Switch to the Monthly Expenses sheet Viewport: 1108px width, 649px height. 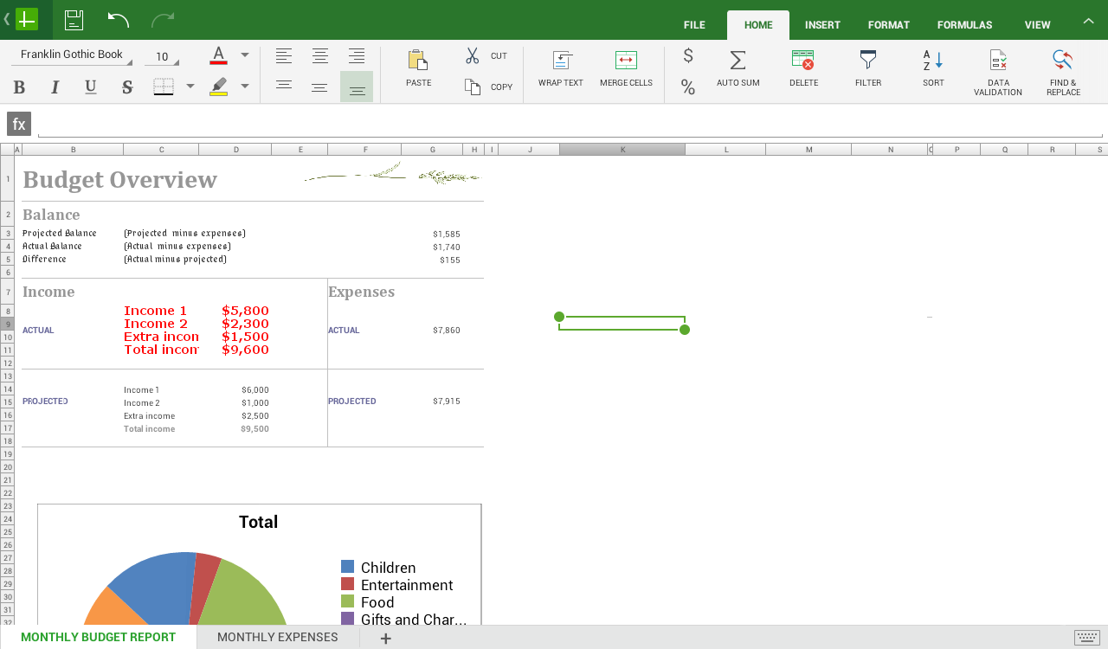coord(277,637)
